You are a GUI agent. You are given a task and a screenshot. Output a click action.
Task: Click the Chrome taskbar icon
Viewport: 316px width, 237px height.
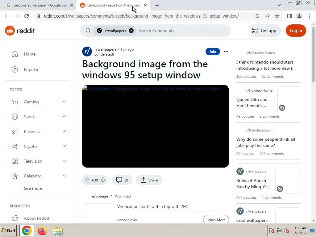coord(27,231)
